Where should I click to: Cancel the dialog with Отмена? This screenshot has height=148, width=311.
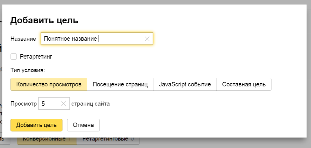[83, 125]
